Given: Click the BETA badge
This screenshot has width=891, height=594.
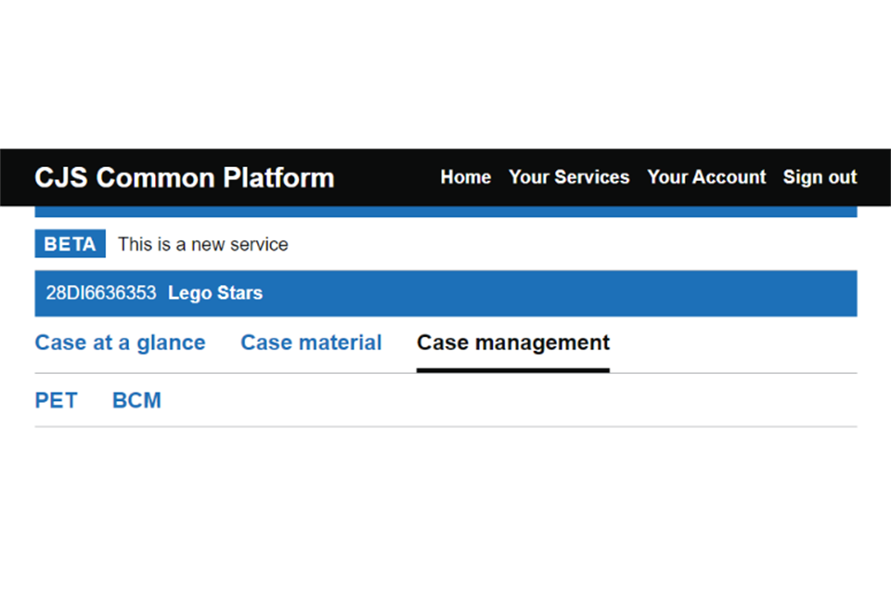Looking at the screenshot, I should point(70,244).
